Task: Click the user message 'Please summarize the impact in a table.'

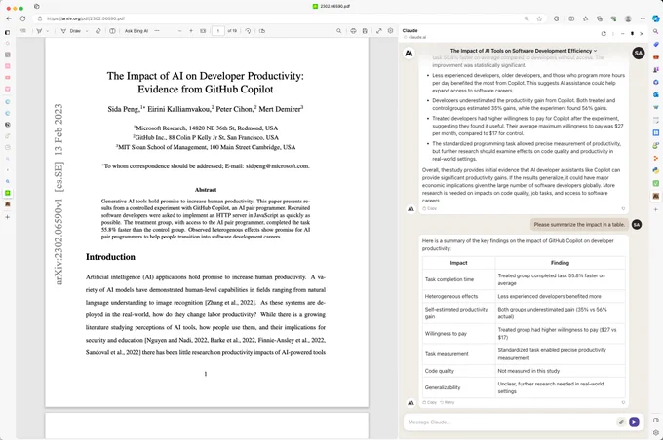Action: (579, 224)
